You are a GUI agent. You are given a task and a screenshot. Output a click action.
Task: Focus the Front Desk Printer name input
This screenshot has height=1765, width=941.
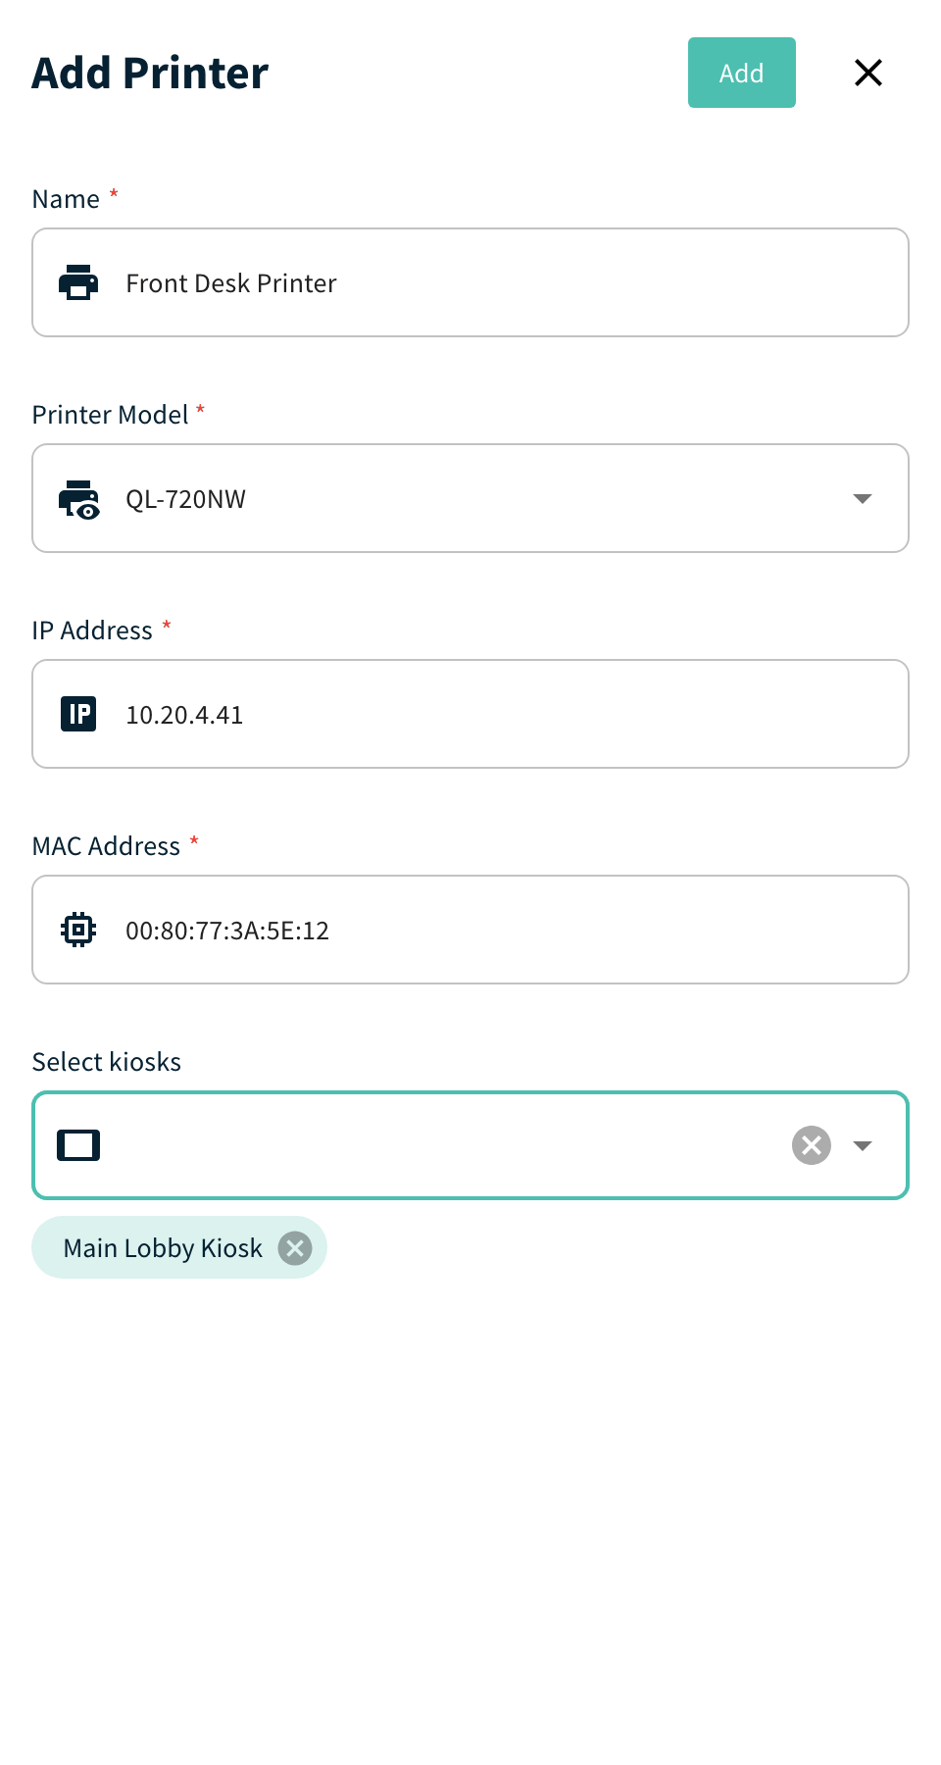click(x=470, y=282)
